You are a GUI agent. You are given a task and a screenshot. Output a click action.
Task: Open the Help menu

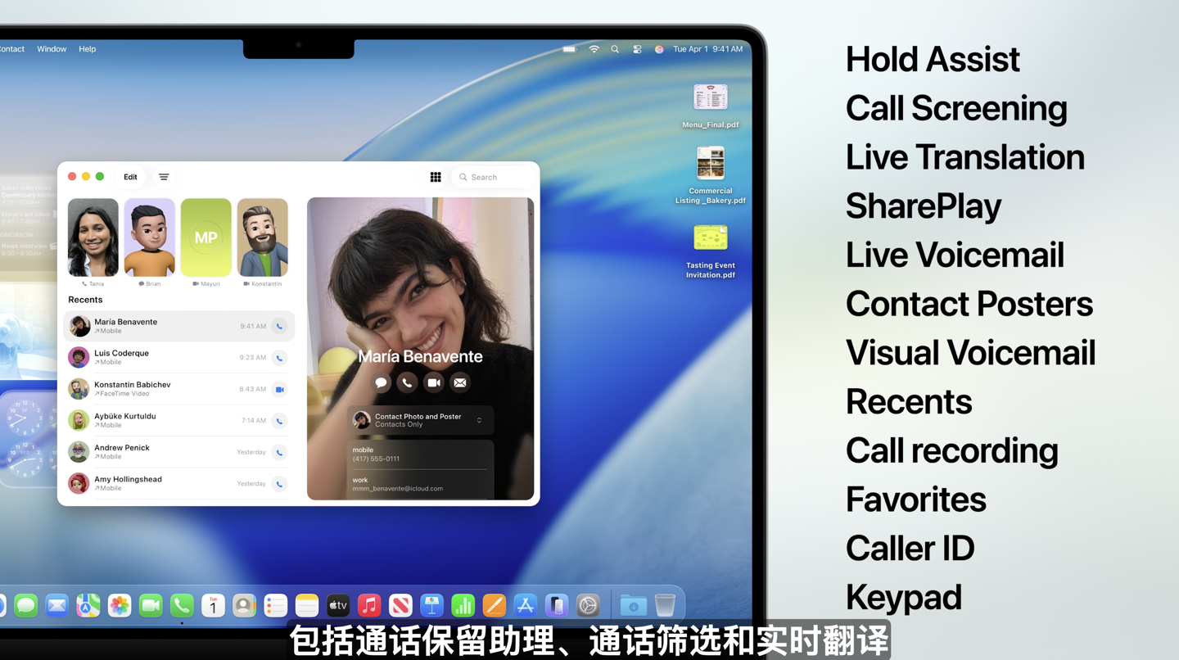point(87,48)
